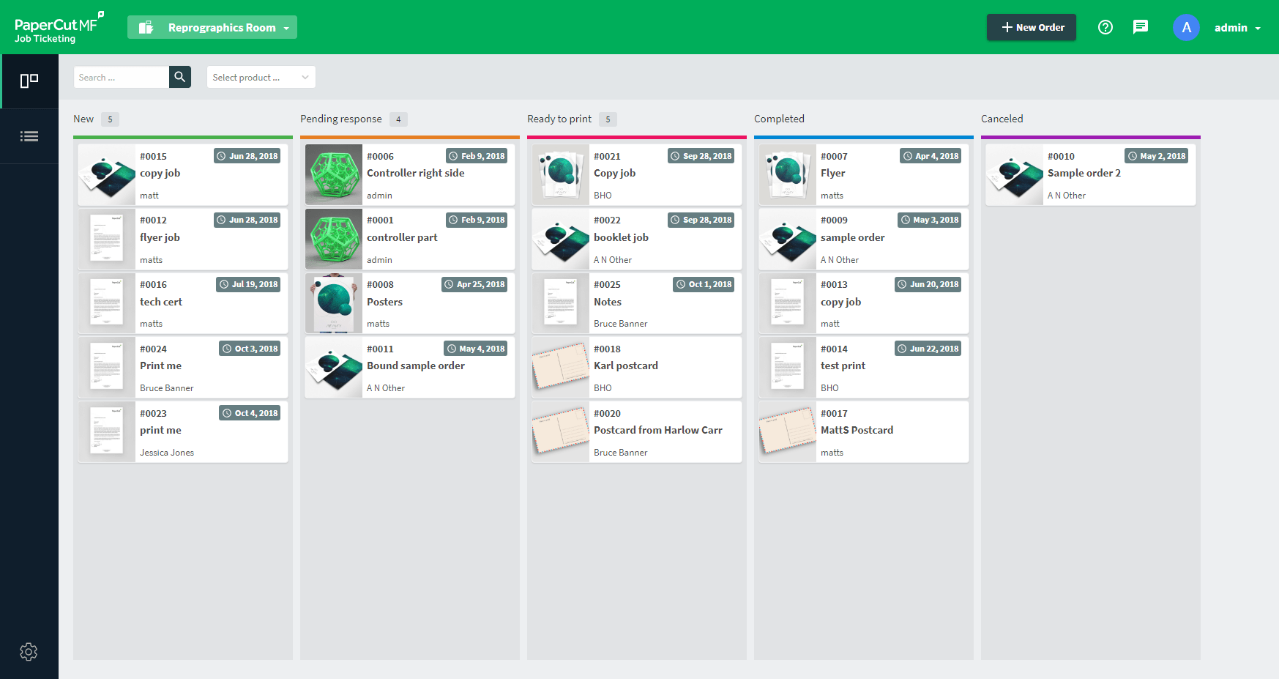Click the blue admin avatar circle
1279x679 pixels.
click(1186, 27)
